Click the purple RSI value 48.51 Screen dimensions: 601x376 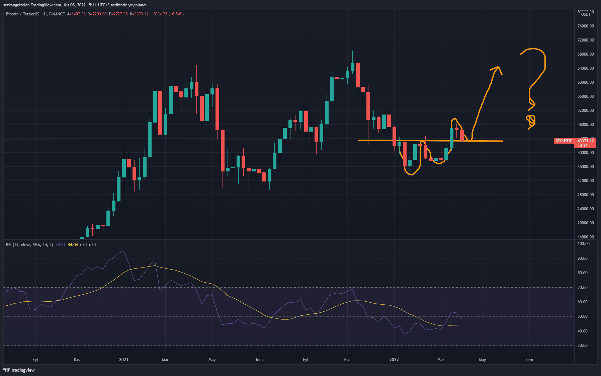[x=60, y=245]
